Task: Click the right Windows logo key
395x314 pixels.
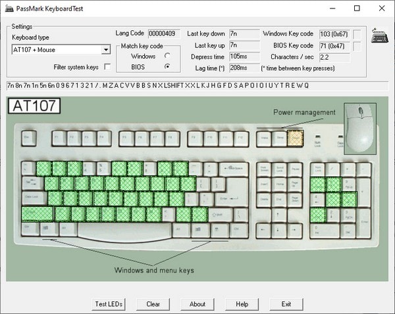Action: pos(200,230)
